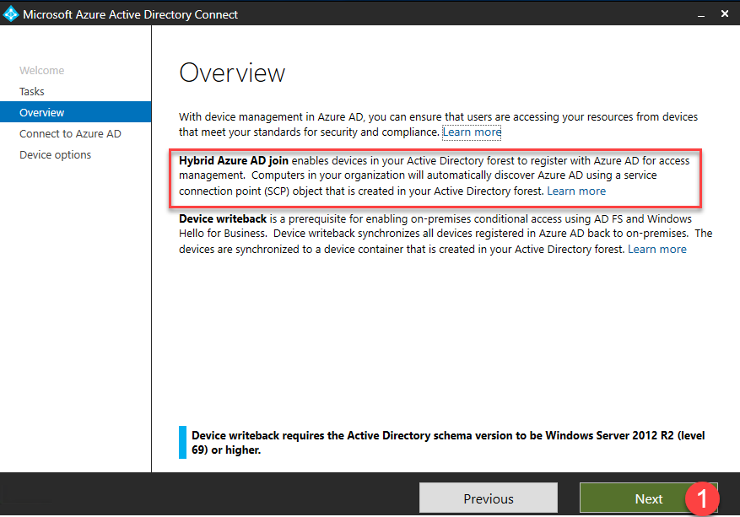Click the Windows Server 2012 R2 schema notice
The image size is (740, 517).
pos(447,443)
